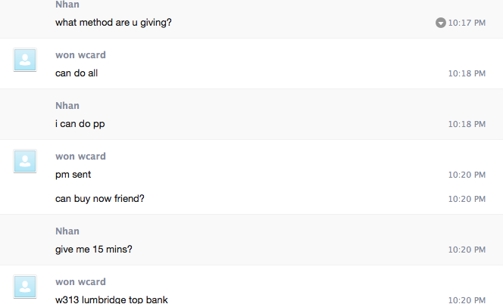Click won wcard's avatar beside 'pm sent'
The image size is (503, 304).
tap(25, 161)
